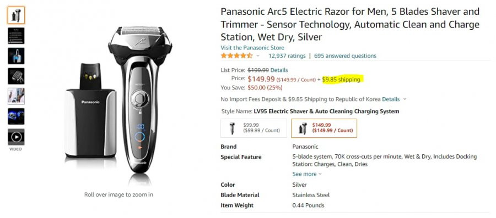Image resolution: width=496 pixels, height=218 pixels.
Task: Choose the $149.99 cleaning system style option
Action: click(x=324, y=128)
